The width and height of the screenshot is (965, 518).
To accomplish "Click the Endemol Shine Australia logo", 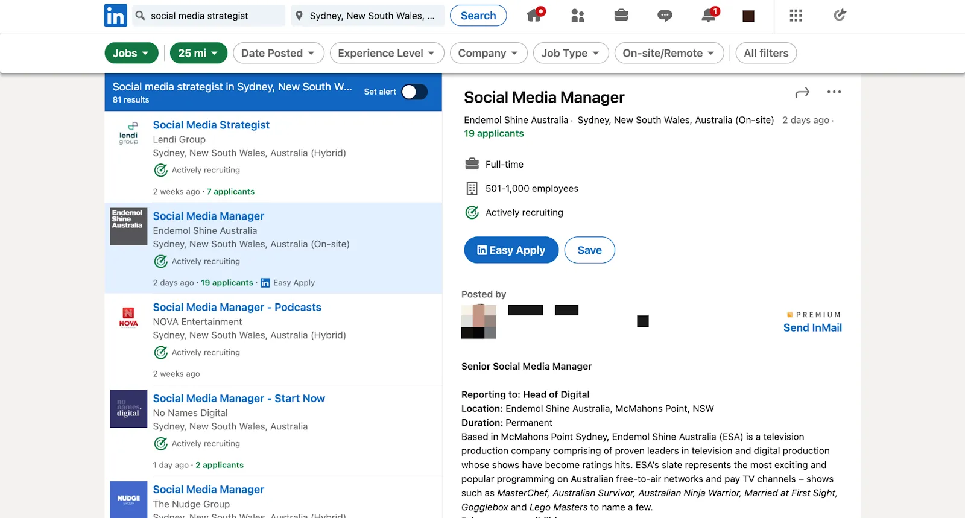I will pyautogui.click(x=128, y=227).
